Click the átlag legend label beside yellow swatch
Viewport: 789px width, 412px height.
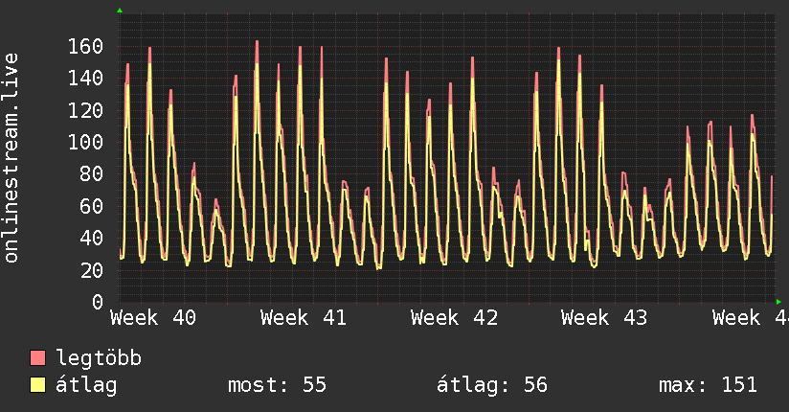click(x=86, y=385)
